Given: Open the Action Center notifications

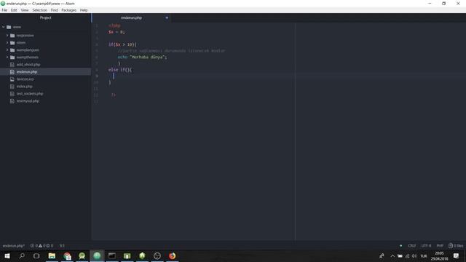Looking at the screenshot, I should coord(457,255).
